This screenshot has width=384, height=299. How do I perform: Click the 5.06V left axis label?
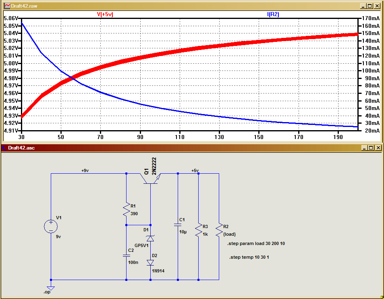pos(11,18)
